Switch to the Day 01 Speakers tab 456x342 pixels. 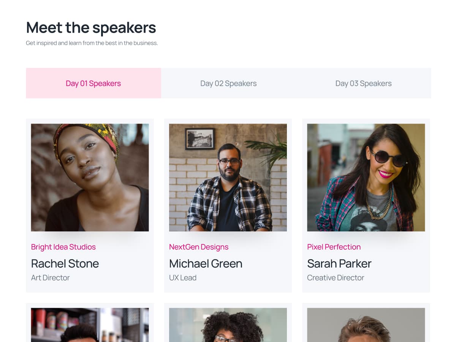click(x=93, y=83)
